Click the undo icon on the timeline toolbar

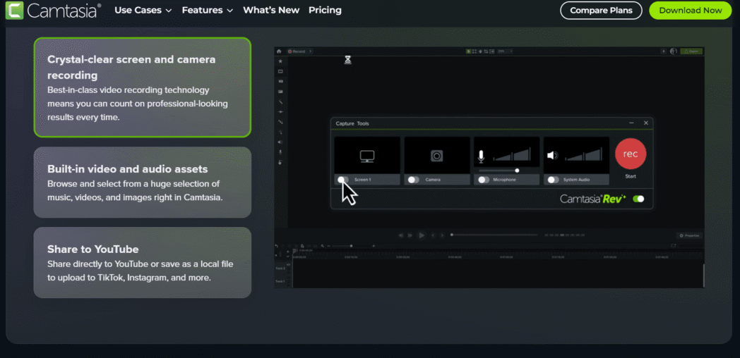(x=277, y=246)
